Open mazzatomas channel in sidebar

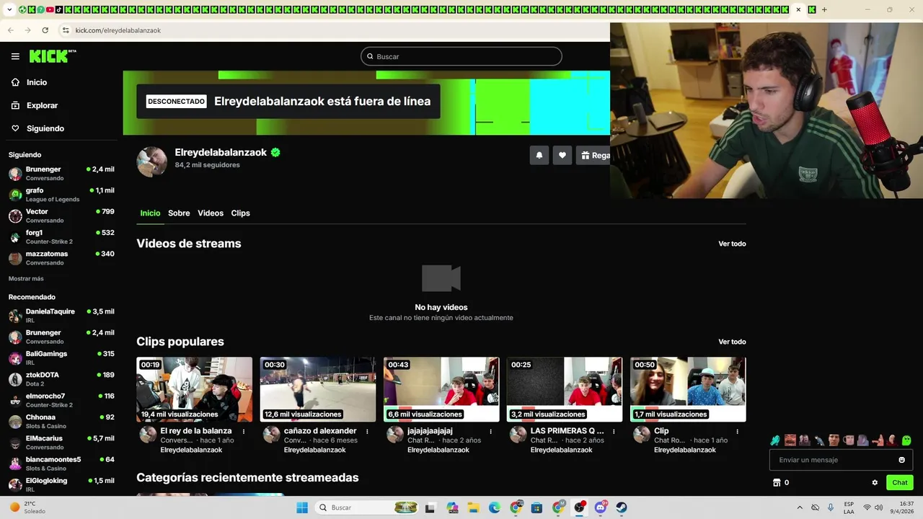[61, 258]
